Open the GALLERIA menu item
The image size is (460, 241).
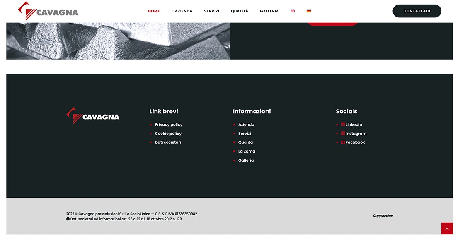pyautogui.click(x=269, y=11)
